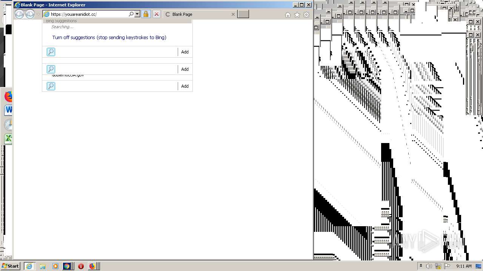Viewport: 483px width, 271px height.
Task: Click the Show desktop button
Action: coord(479,266)
